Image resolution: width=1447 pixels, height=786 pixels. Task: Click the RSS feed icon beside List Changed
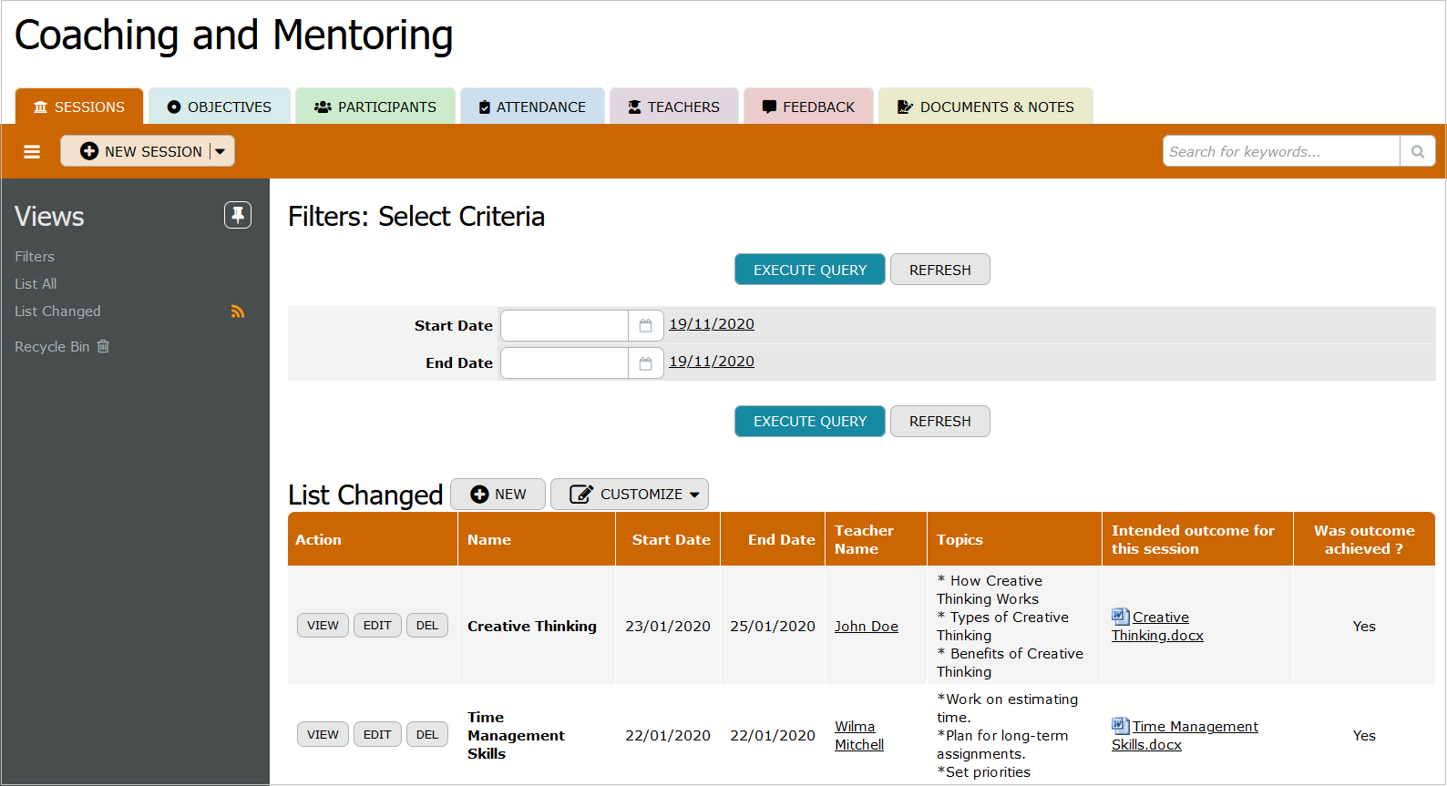click(x=238, y=311)
